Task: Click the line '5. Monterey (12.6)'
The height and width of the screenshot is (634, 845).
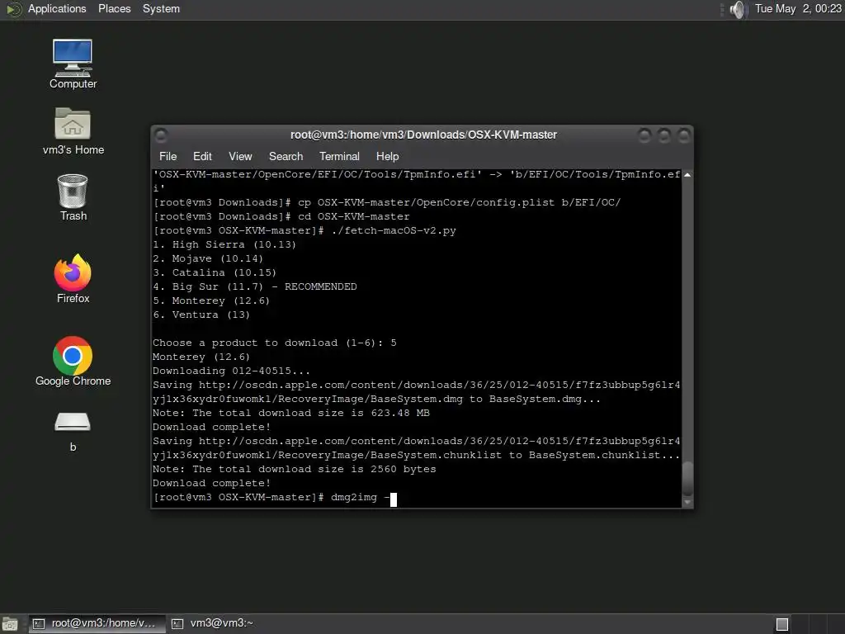Action: point(211,300)
